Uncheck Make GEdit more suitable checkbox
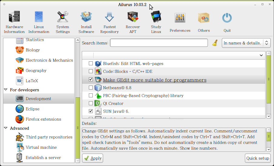This screenshot has height=166, width=274. pyautogui.click(x=91, y=80)
